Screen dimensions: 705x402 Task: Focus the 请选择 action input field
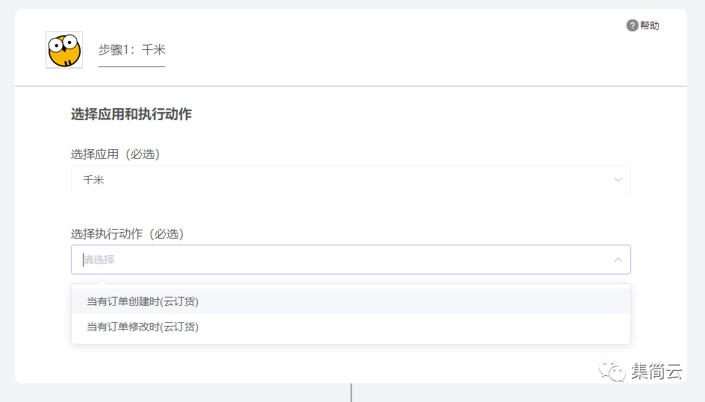click(x=351, y=260)
